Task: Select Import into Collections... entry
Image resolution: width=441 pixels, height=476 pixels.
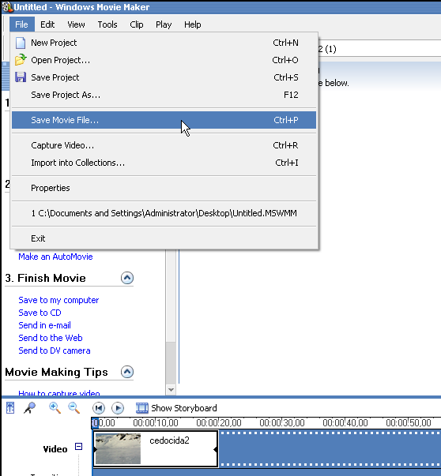Action: [x=164, y=163]
